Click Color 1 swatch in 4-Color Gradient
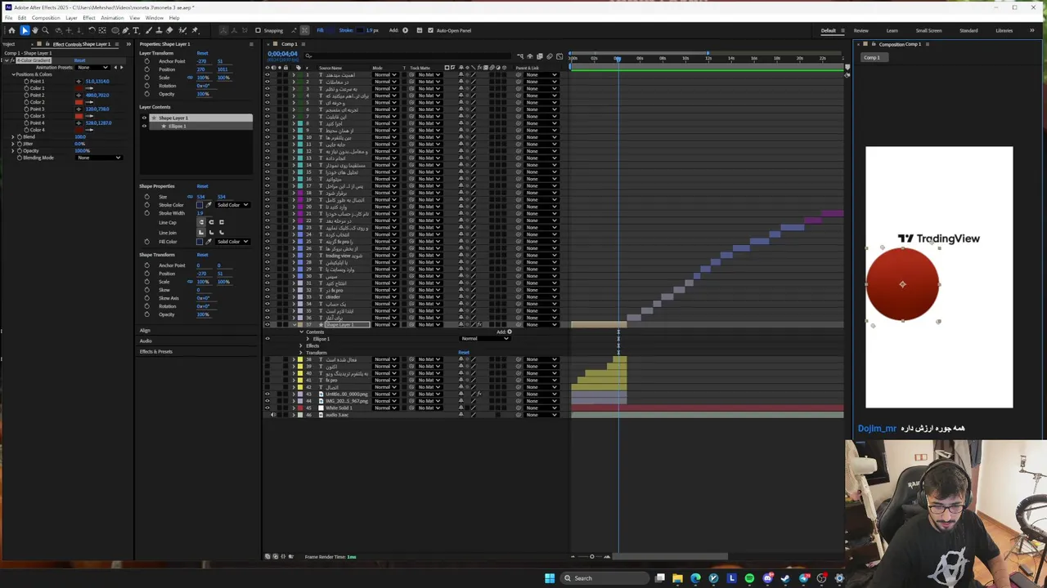Image resolution: width=1047 pixels, height=588 pixels. point(79,88)
